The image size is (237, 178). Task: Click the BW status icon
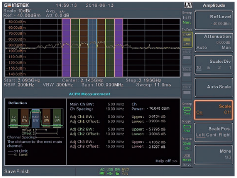(x=117, y=171)
